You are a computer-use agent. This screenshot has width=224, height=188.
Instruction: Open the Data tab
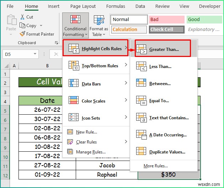coord(140,6)
